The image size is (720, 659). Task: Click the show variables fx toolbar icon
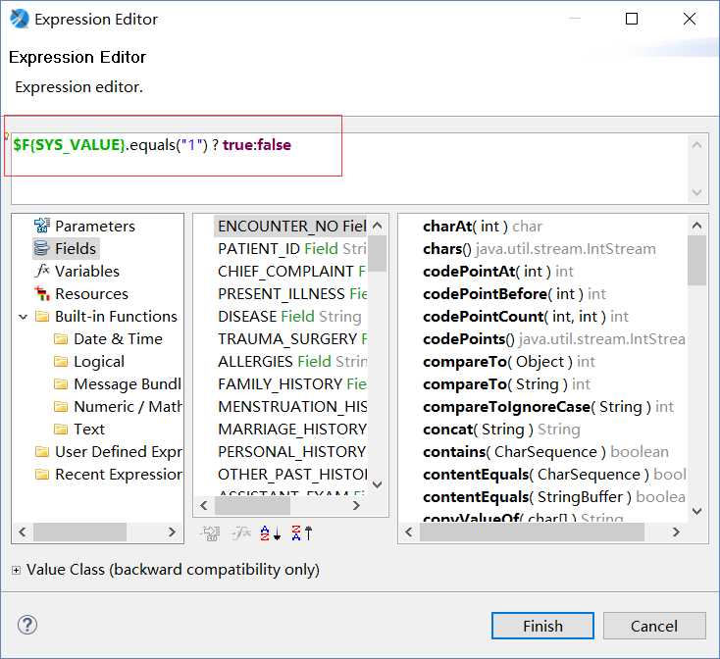tap(240, 532)
